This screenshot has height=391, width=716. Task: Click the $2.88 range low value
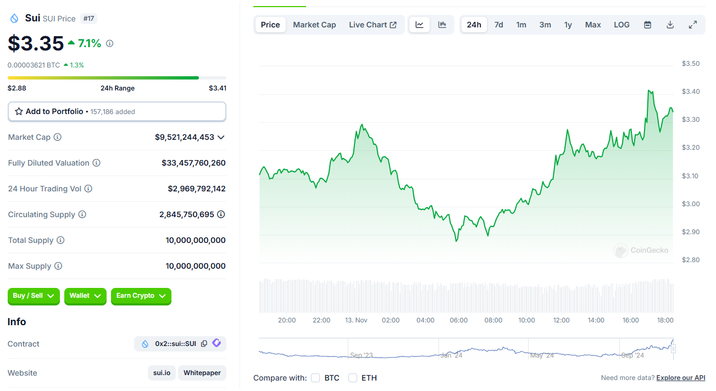(17, 88)
